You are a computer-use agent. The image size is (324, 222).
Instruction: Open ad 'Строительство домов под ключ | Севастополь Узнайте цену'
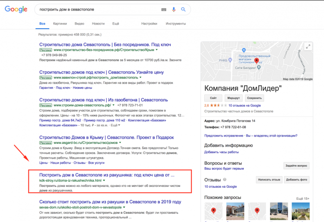(102, 72)
